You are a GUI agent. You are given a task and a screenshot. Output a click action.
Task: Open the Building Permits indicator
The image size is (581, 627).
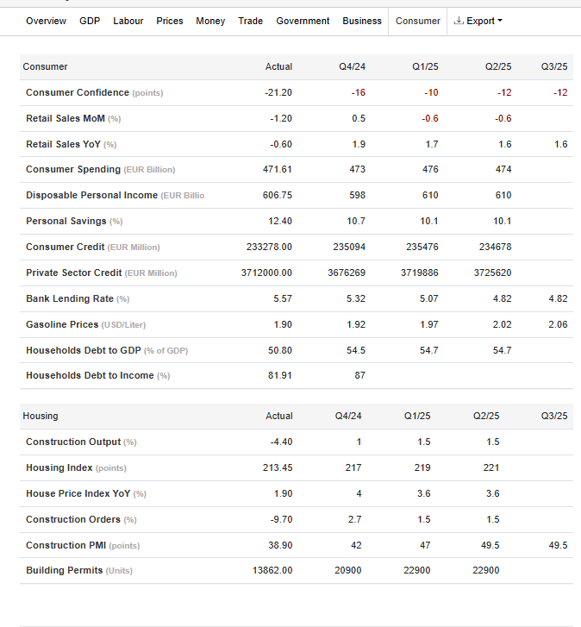(65, 570)
